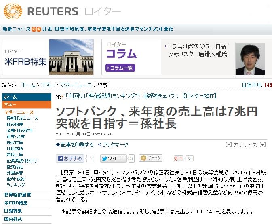Open 産業・企業 in the sidebar
The height and width of the screenshot is (224, 272).
(x=16, y=137)
